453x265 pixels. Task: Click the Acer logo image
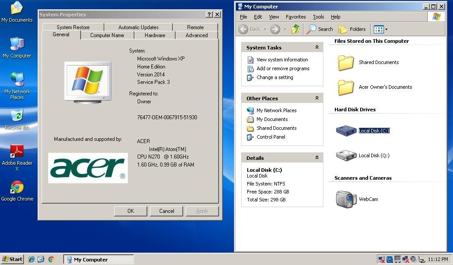coord(88,168)
